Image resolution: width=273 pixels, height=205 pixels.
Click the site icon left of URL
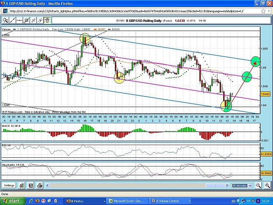point(5,11)
